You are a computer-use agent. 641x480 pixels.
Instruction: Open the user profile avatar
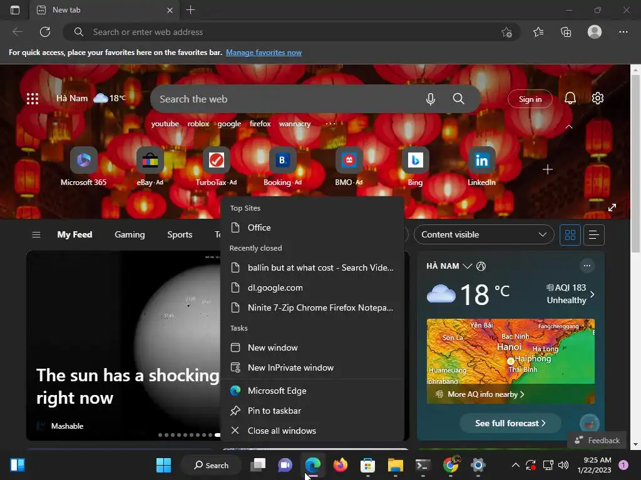595,32
